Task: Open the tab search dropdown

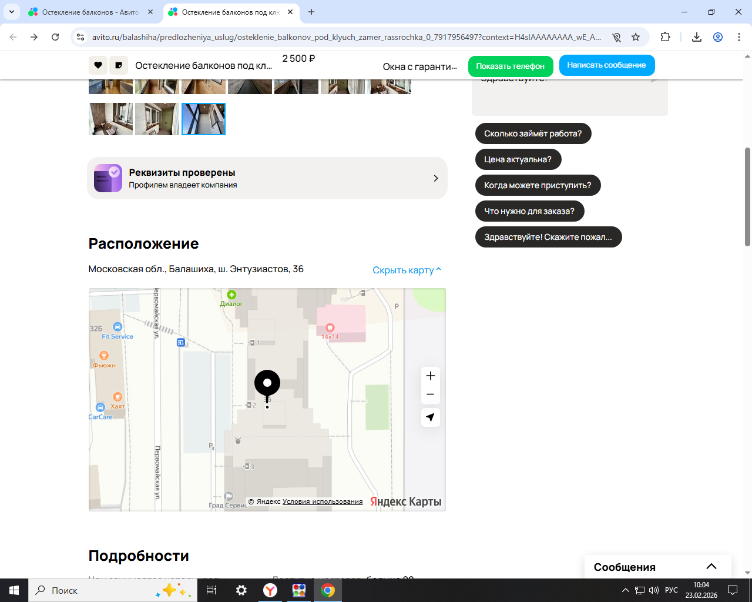Action: tap(12, 12)
